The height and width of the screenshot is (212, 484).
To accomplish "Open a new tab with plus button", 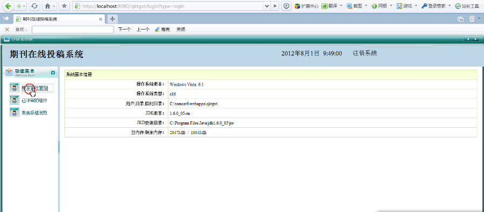I will pyautogui.click(x=112, y=19).
